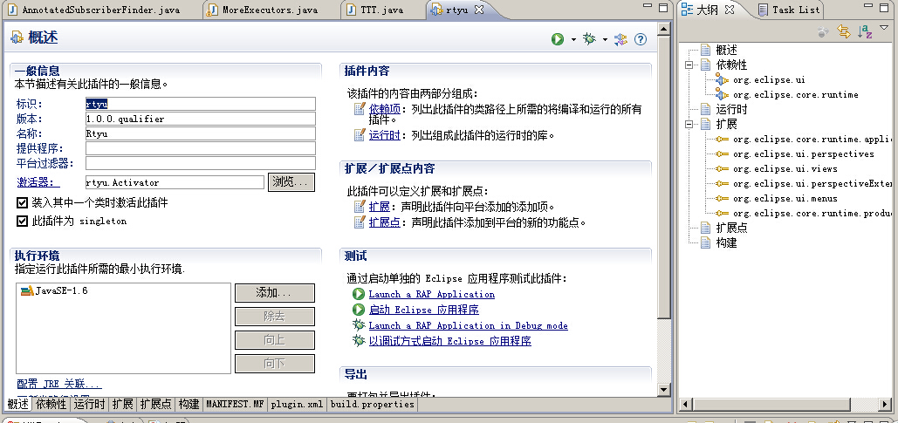Image resolution: width=898 pixels, height=423 pixels.
Task: Close the 大纲 outline view
Action: point(729,10)
